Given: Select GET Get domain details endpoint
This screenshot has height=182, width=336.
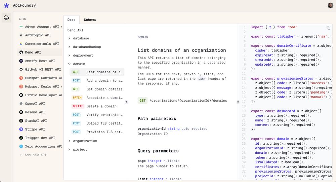Looking at the screenshot, I should [x=97, y=89].
